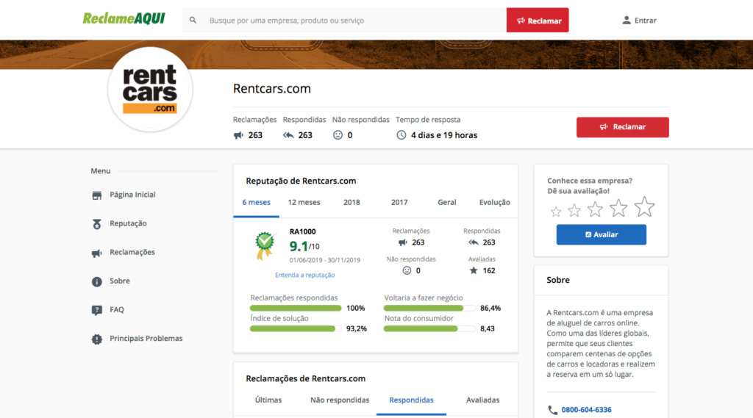Open Reputação in side menu
Screen dimensions: 753x418
[128, 223]
